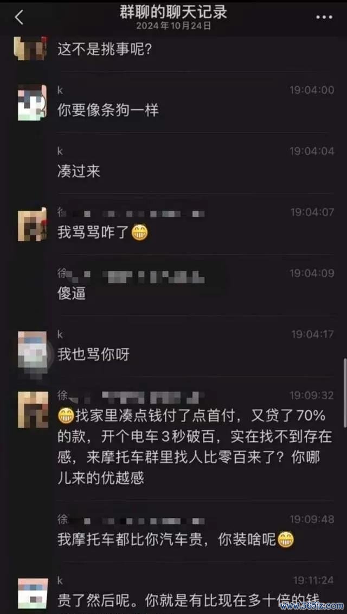
Task: Tap grinning emoji before 找家里凑点钱
Action: (66, 416)
